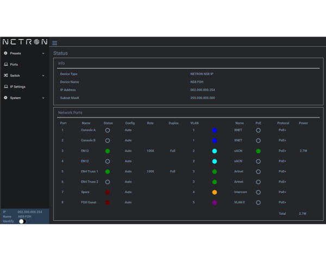The height and width of the screenshot is (261, 326).
Task: Click red status indicator for FOH Guest
Action: click(108, 202)
